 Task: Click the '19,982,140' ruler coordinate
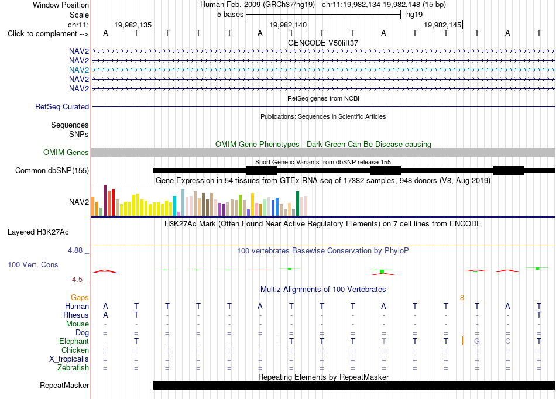(288, 25)
